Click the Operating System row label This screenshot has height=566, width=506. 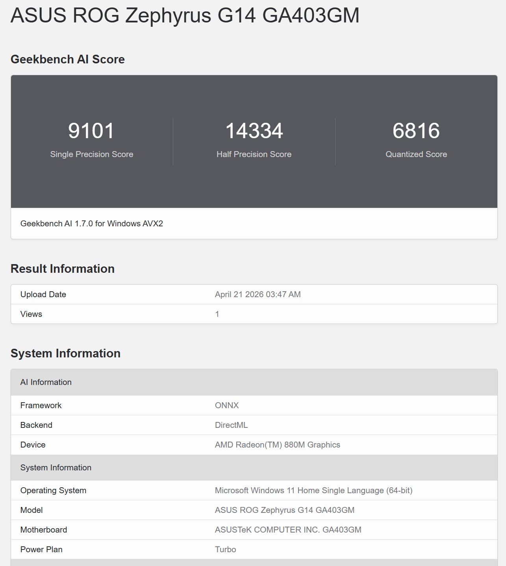[54, 490]
